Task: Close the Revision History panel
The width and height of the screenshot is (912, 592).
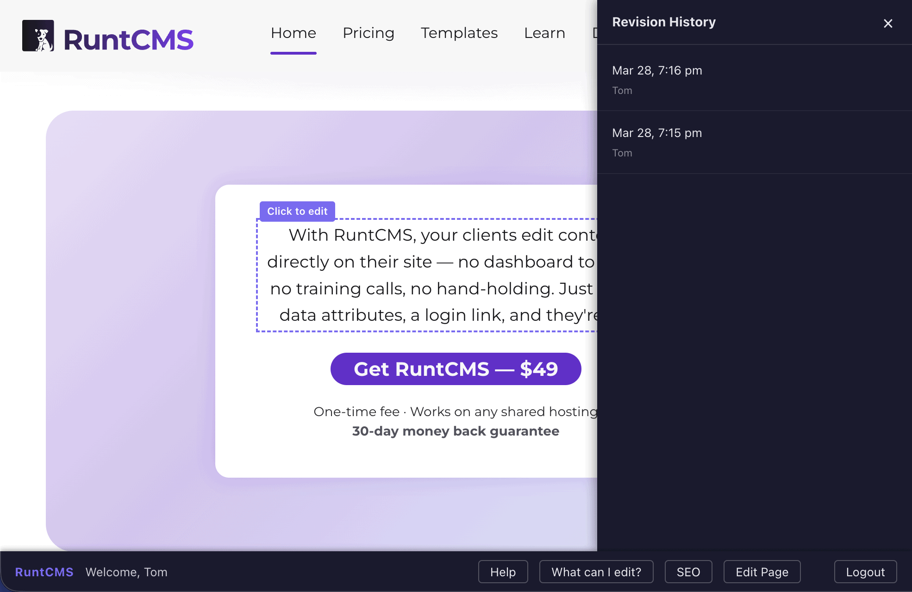Action: 887,24
